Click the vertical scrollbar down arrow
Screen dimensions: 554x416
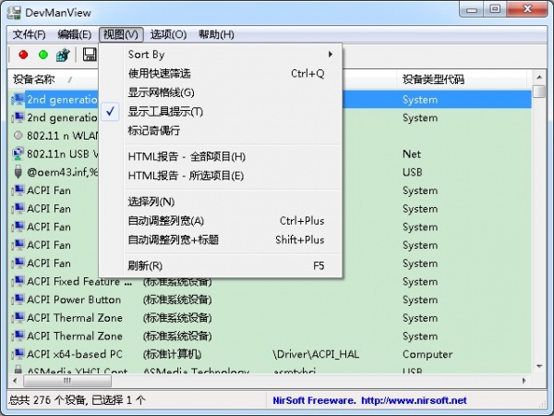click(x=540, y=365)
